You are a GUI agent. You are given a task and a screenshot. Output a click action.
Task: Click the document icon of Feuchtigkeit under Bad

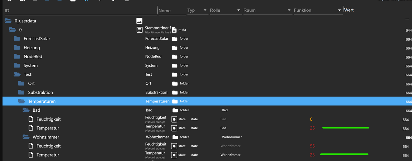click(30, 119)
